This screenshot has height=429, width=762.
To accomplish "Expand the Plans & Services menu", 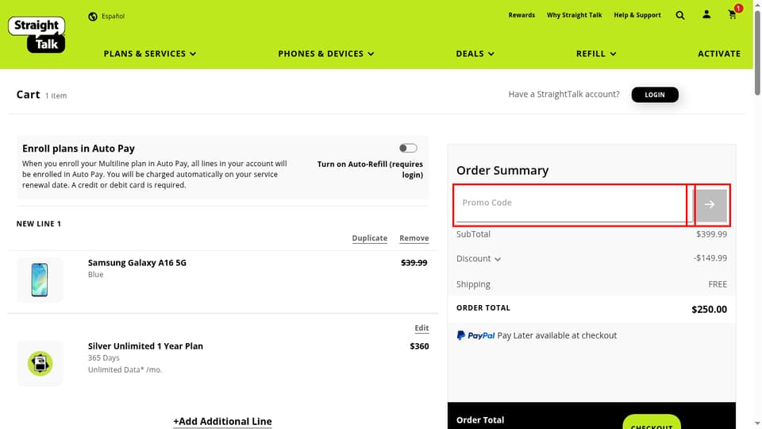I will pos(150,53).
